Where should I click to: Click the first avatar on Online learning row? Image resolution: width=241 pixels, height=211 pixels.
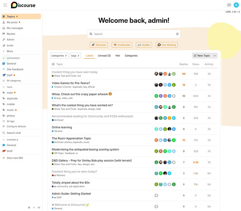(x=156, y=129)
